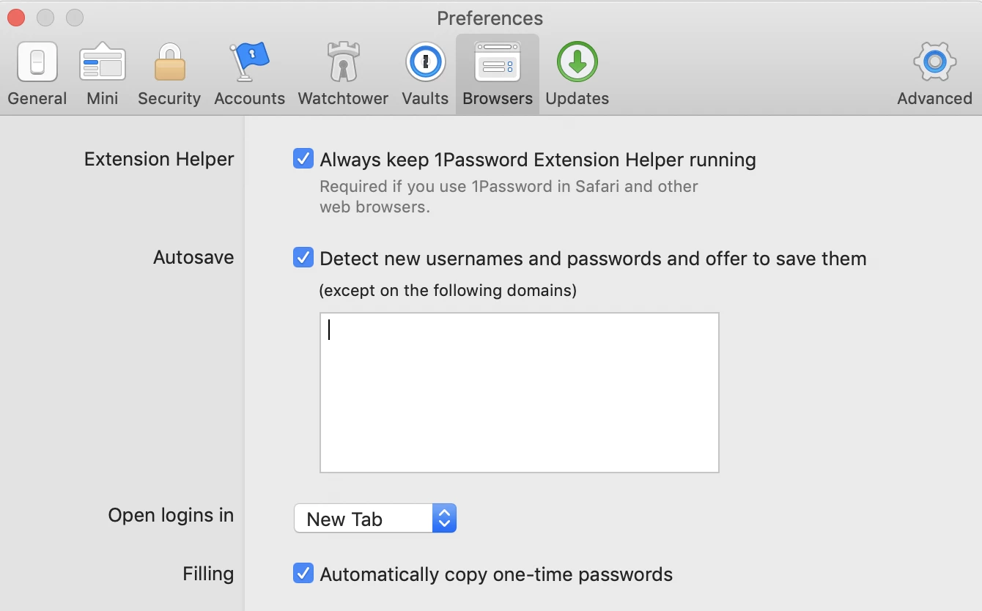Disable Always keep Extension Helper running

[303, 158]
